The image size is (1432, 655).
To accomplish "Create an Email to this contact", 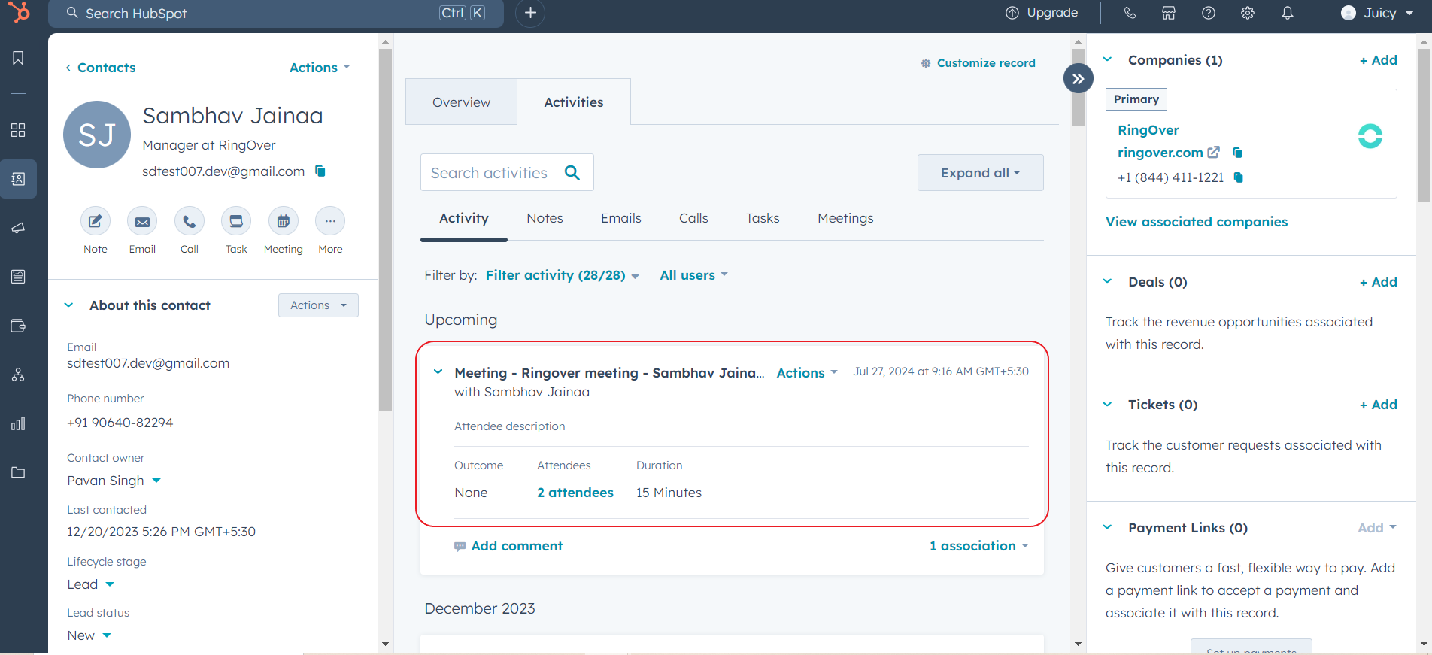I will [x=142, y=221].
